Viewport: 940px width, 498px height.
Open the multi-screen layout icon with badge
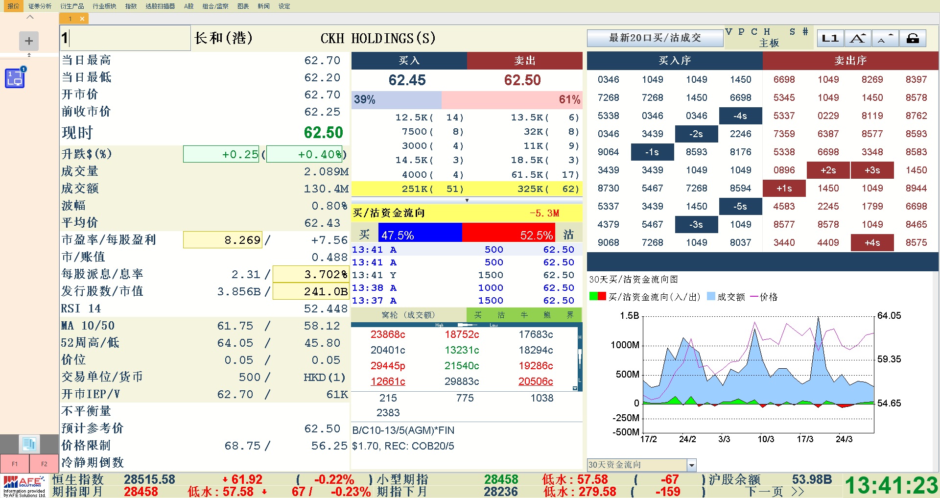coord(15,77)
